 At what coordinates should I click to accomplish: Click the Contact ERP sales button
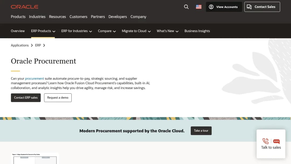tap(26, 98)
